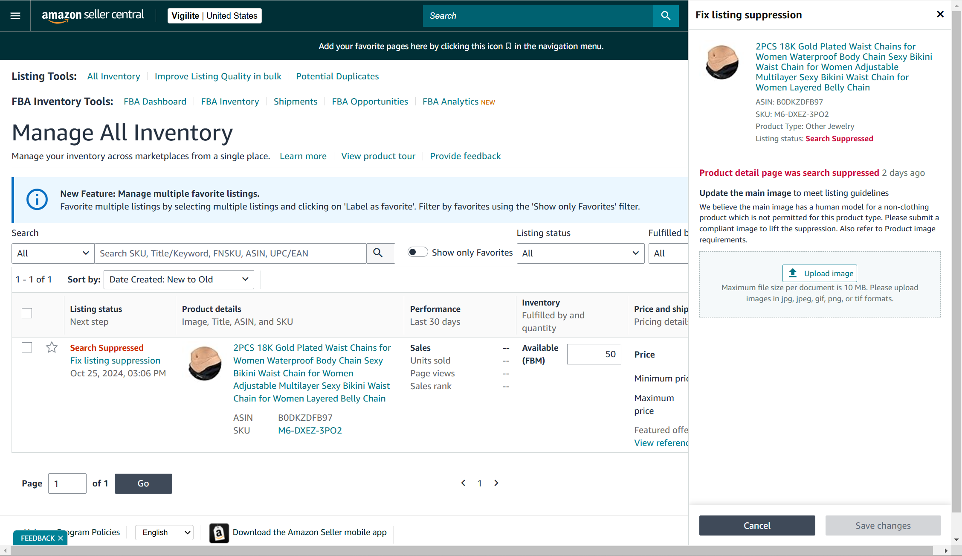Click Fix listing suppression link in row
The image size is (962, 556).
pyautogui.click(x=115, y=361)
